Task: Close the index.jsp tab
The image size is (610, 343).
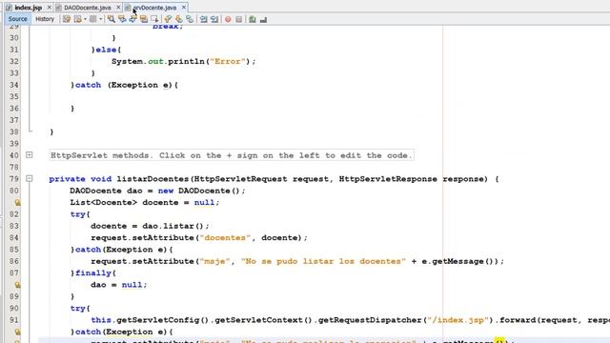Action: (50, 8)
